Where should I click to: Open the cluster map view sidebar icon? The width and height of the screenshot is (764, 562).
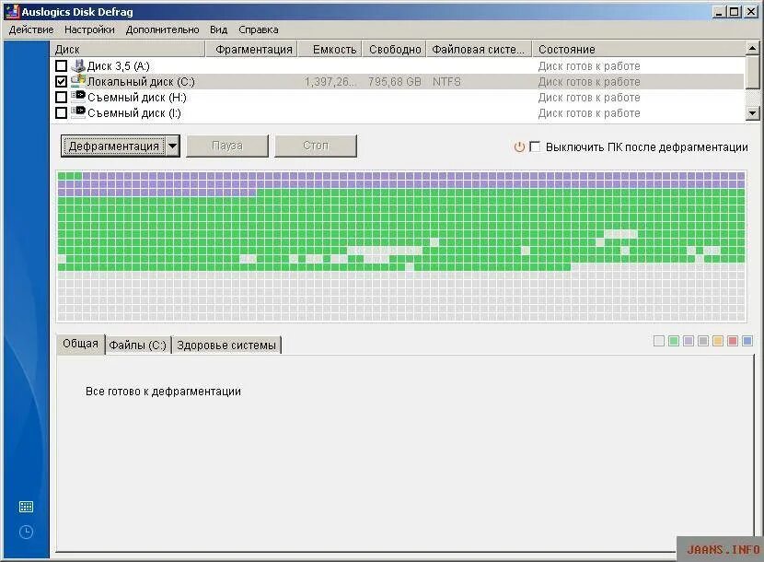[x=26, y=507]
